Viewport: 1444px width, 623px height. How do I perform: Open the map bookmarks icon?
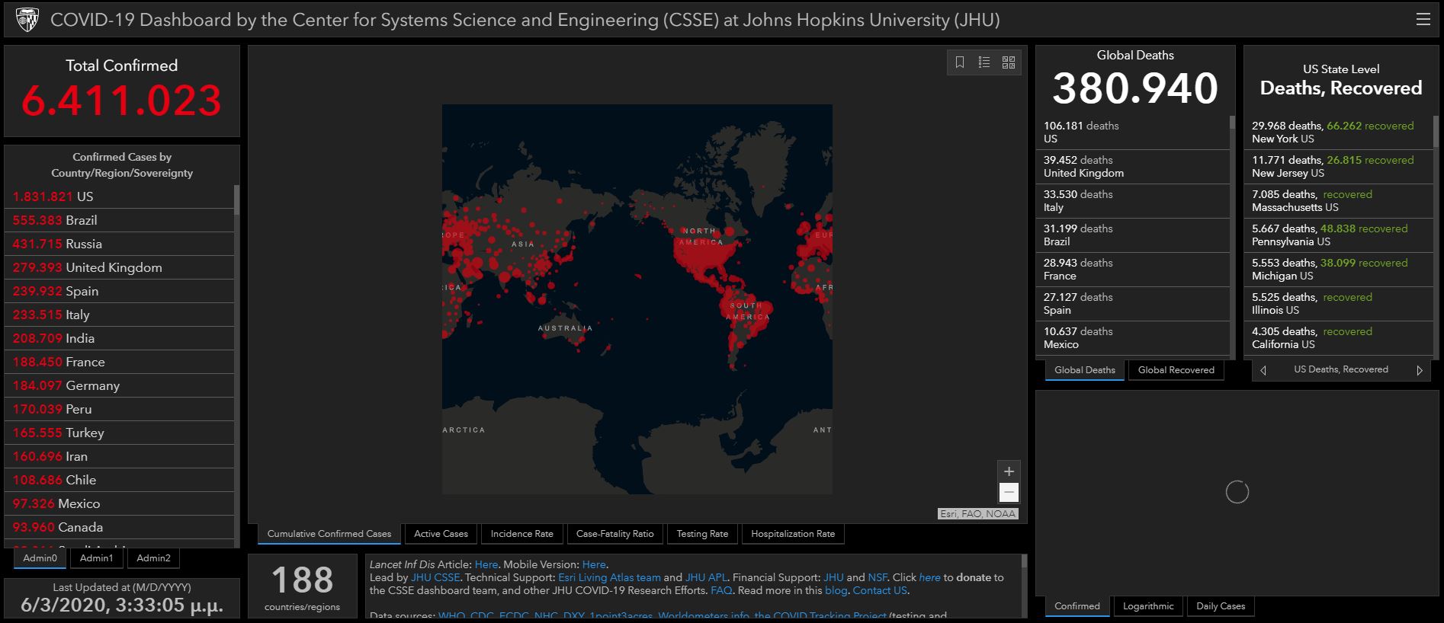[960, 62]
